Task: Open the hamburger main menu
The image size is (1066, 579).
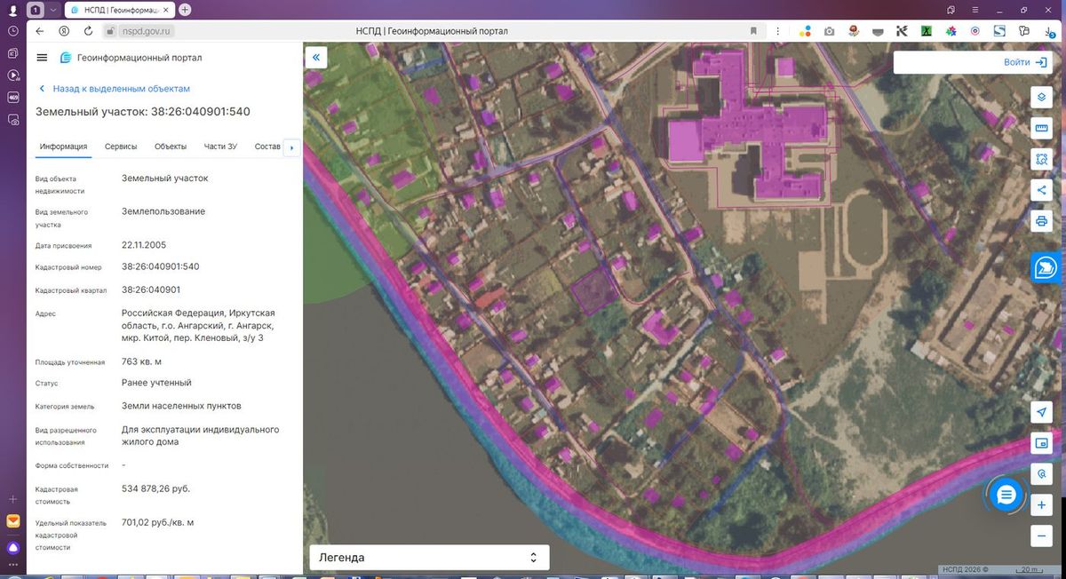Action: pos(42,58)
